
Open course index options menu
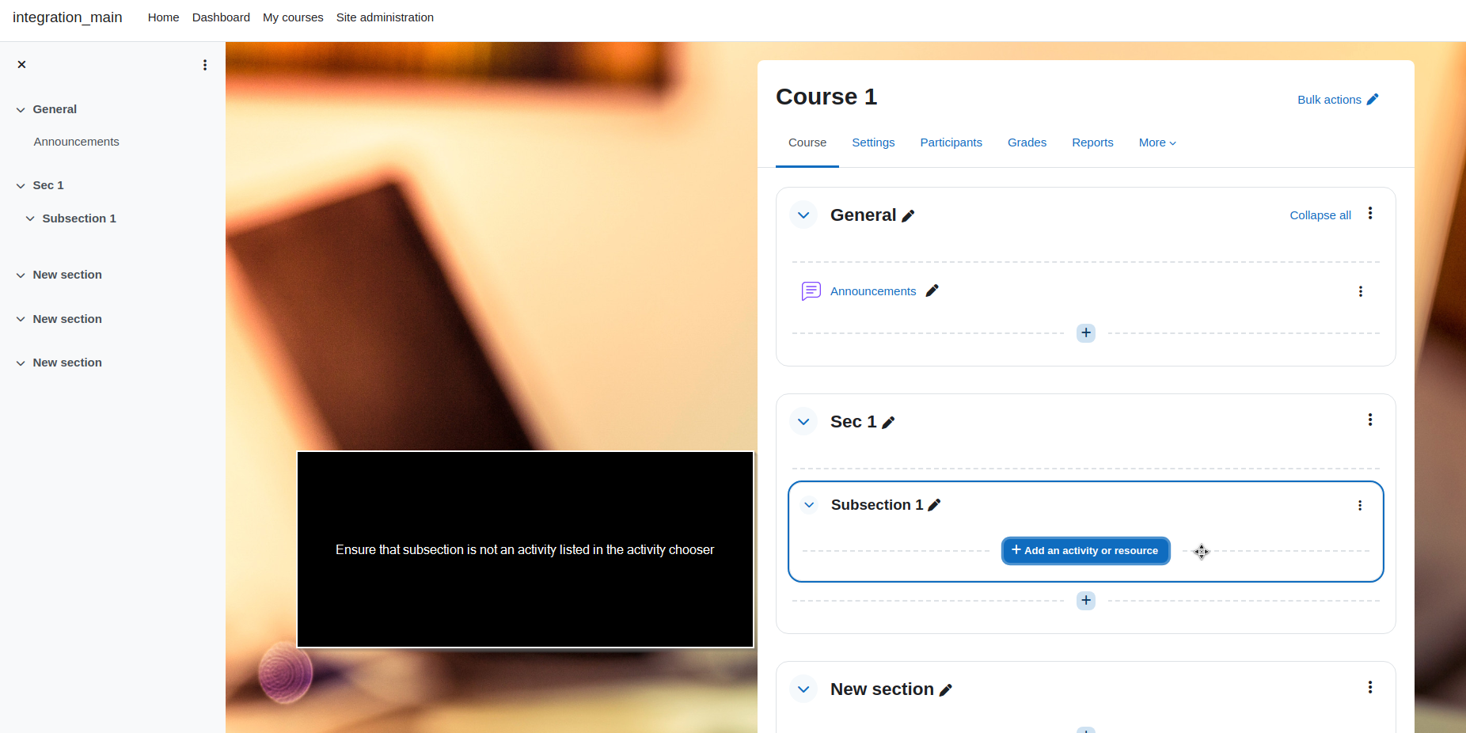(x=205, y=65)
